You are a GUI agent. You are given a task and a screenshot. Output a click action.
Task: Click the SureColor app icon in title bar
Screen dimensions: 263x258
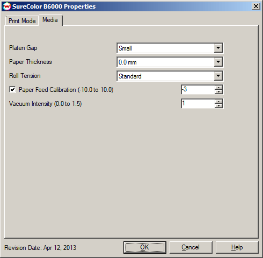coord(7,6)
